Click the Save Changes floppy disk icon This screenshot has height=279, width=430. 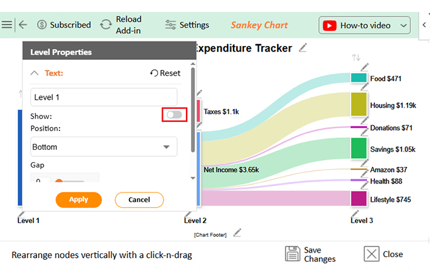pyautogui.click(x=292, y=253)
